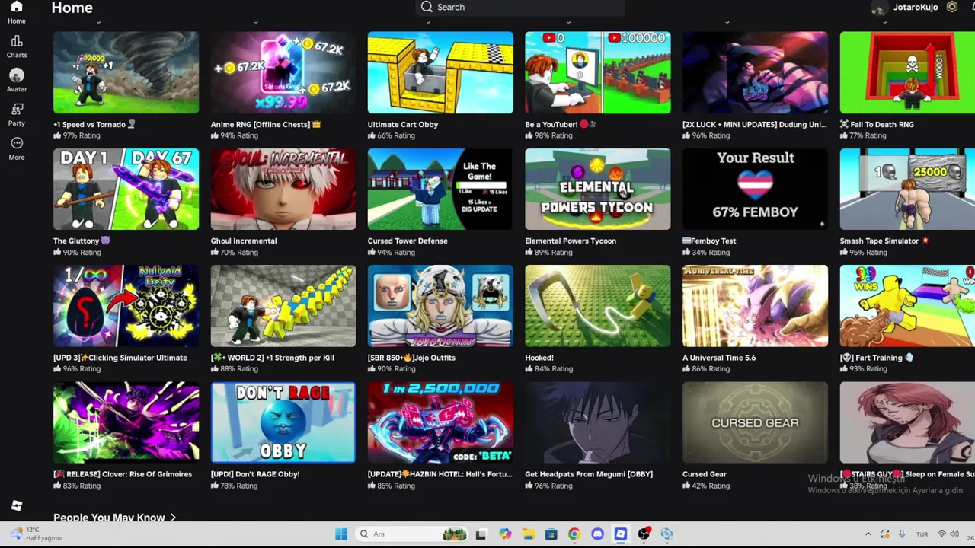This screenshot has height=548, width=975.
Task: Click the Roblox taskbar icon
Action: click(x=621, y=534)
